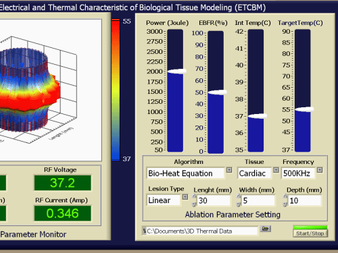Click the RF Current (Amp) label

(x=62, y=200)
